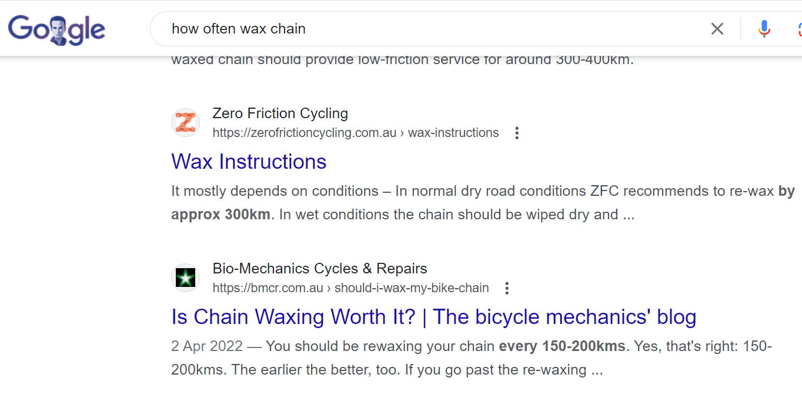This screenshot has width=802, height=411.
Task: Open the "Is Chain Waxing Worth It?" result
Action: point(433,317)
